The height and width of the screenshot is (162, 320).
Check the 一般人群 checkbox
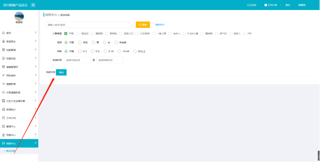(x=154, y=33)
